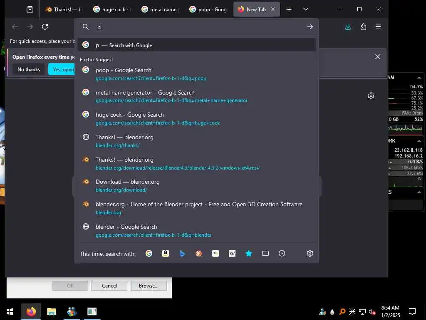This screenshot has width=426, height=320.
Task: Open the Downloads panel
Action: [x=348, y=27]
